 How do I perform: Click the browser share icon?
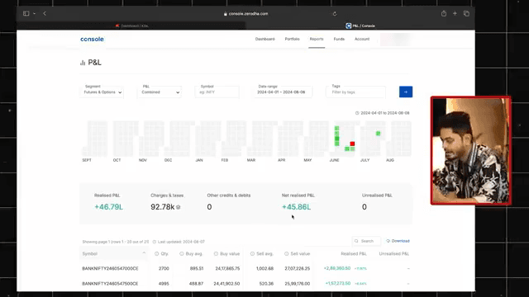coord(444,13)
